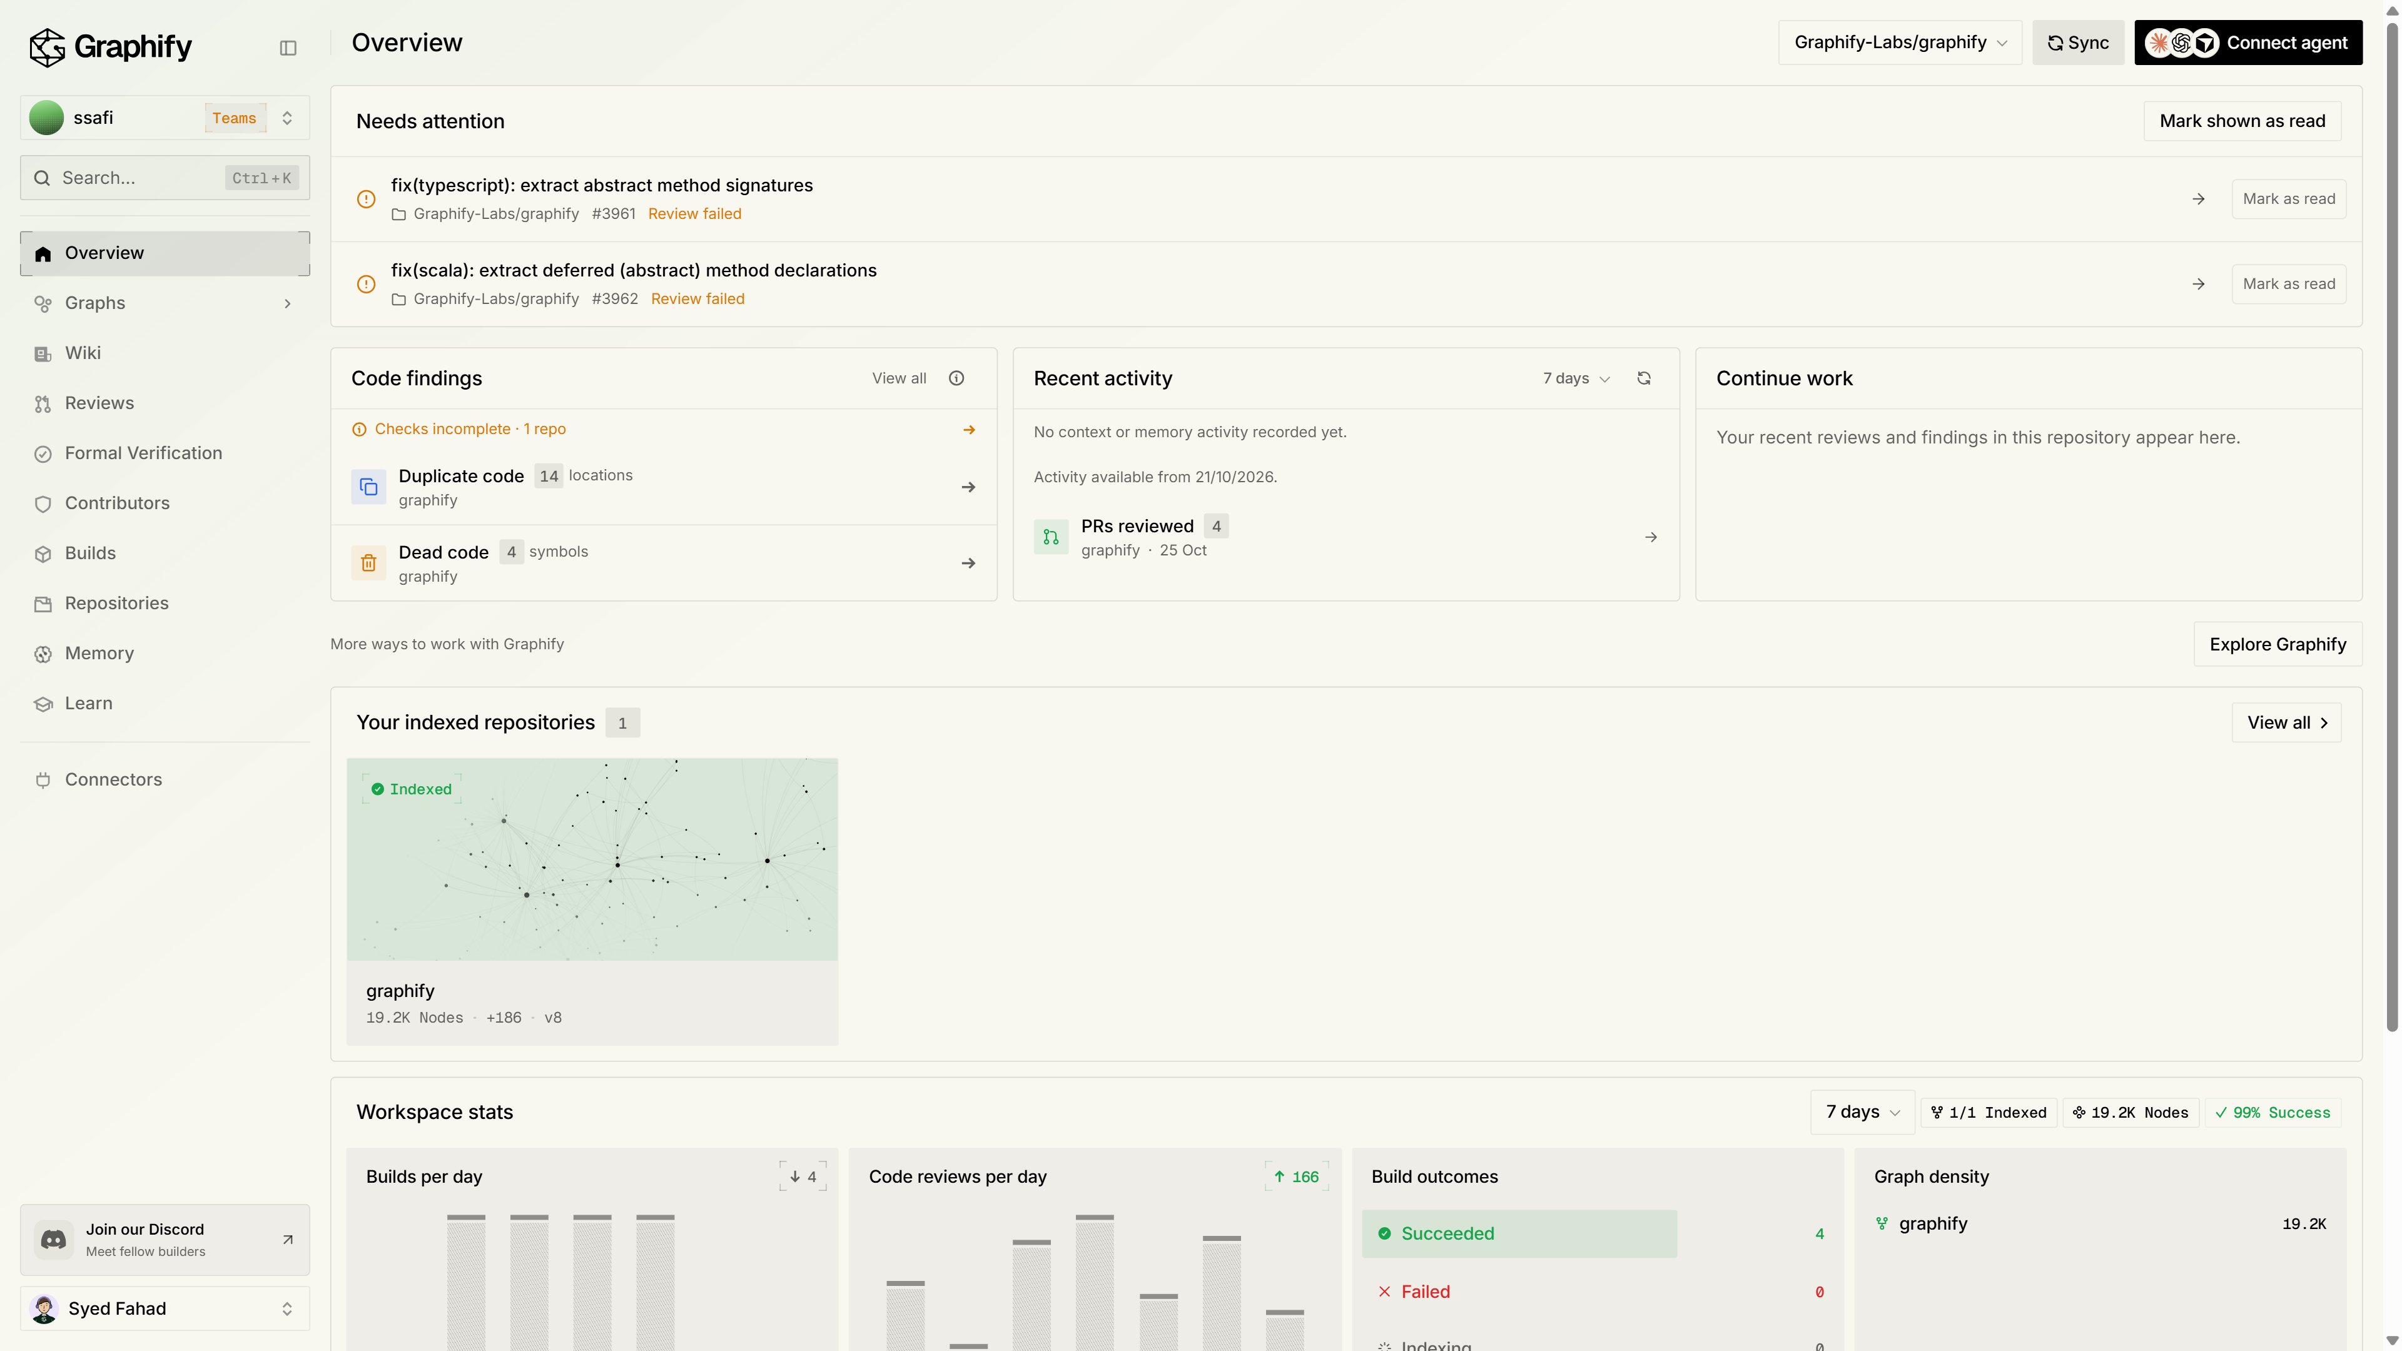Click the Sync button
Image resolution: width=2402 pixels, height=1351 pixels.
click(x=2077, y=43)
